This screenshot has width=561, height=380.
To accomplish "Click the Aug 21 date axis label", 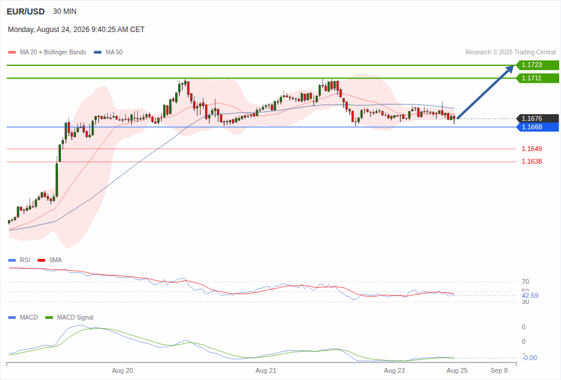I will tap(266, 371).
